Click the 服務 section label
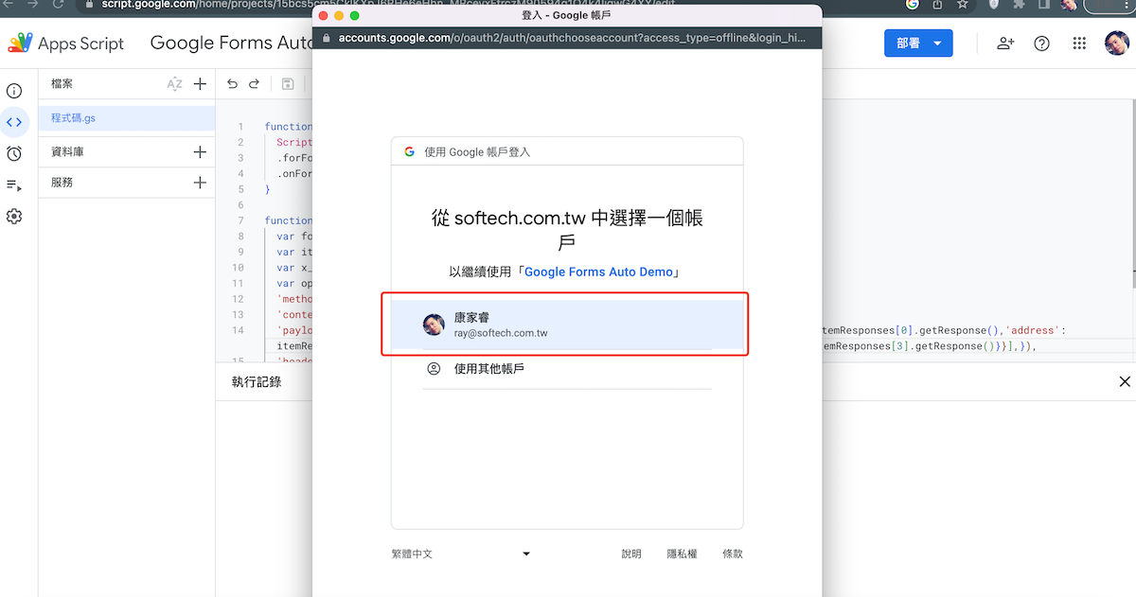Screen dimensions: 1136x597 click(x=62, y=183)
